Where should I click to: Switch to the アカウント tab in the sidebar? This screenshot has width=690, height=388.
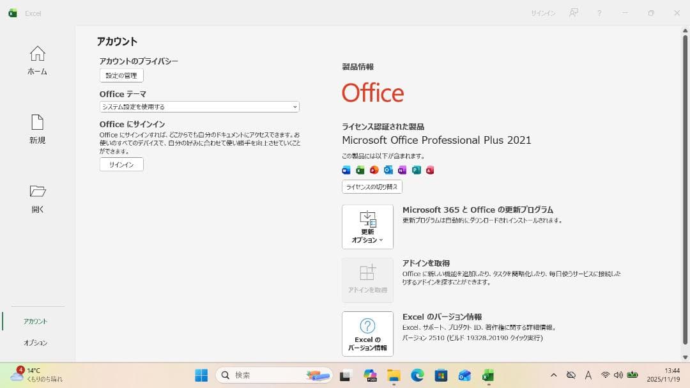pos(36,321)
